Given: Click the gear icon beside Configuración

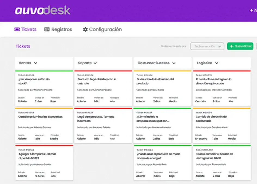Looking at the screenshot, I should (85, 29).
